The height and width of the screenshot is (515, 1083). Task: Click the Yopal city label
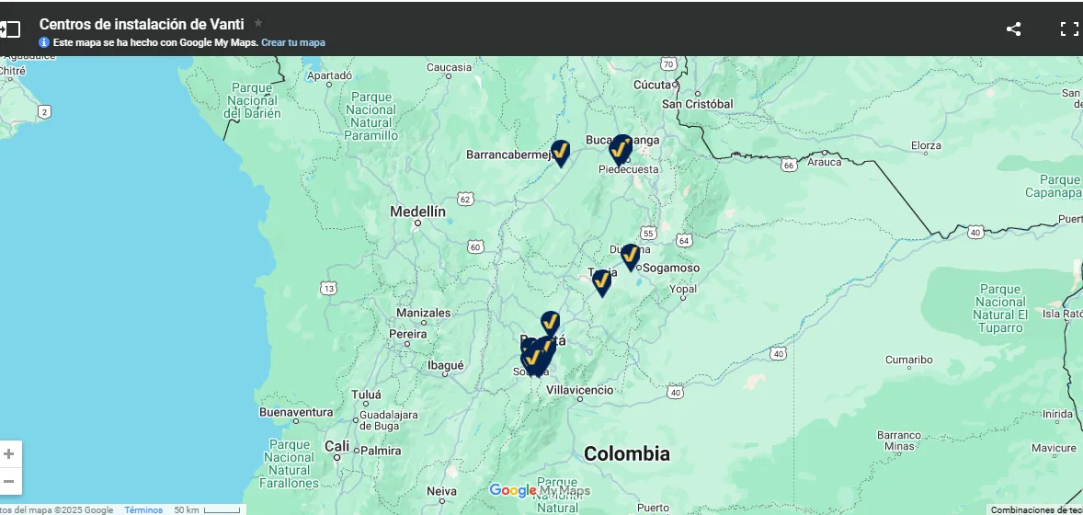pos(683,289)
